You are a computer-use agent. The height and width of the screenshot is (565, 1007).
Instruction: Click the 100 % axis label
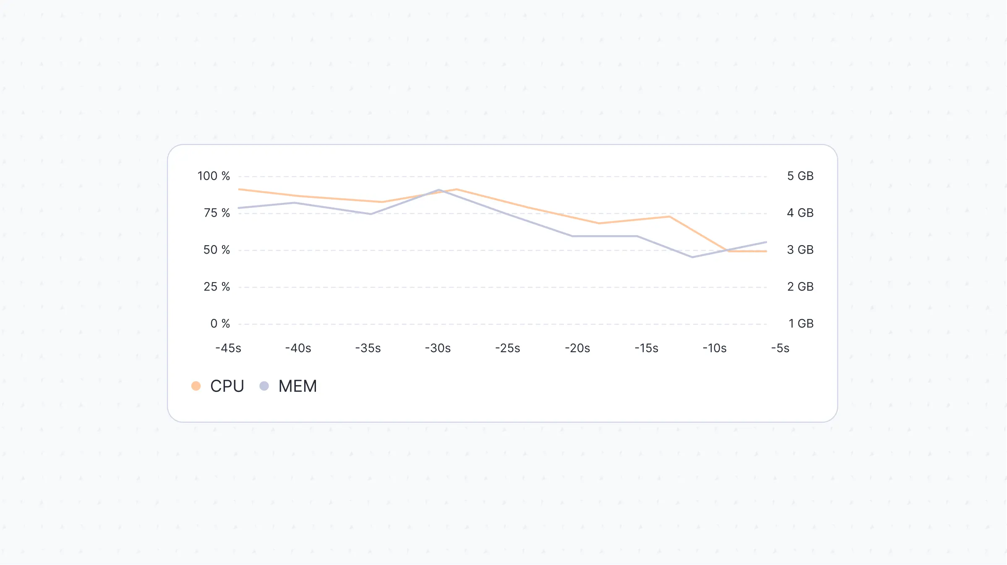(x=214, y=176)
